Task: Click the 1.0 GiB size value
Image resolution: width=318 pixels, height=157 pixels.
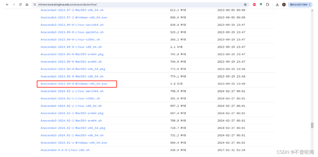Action: 176,84
